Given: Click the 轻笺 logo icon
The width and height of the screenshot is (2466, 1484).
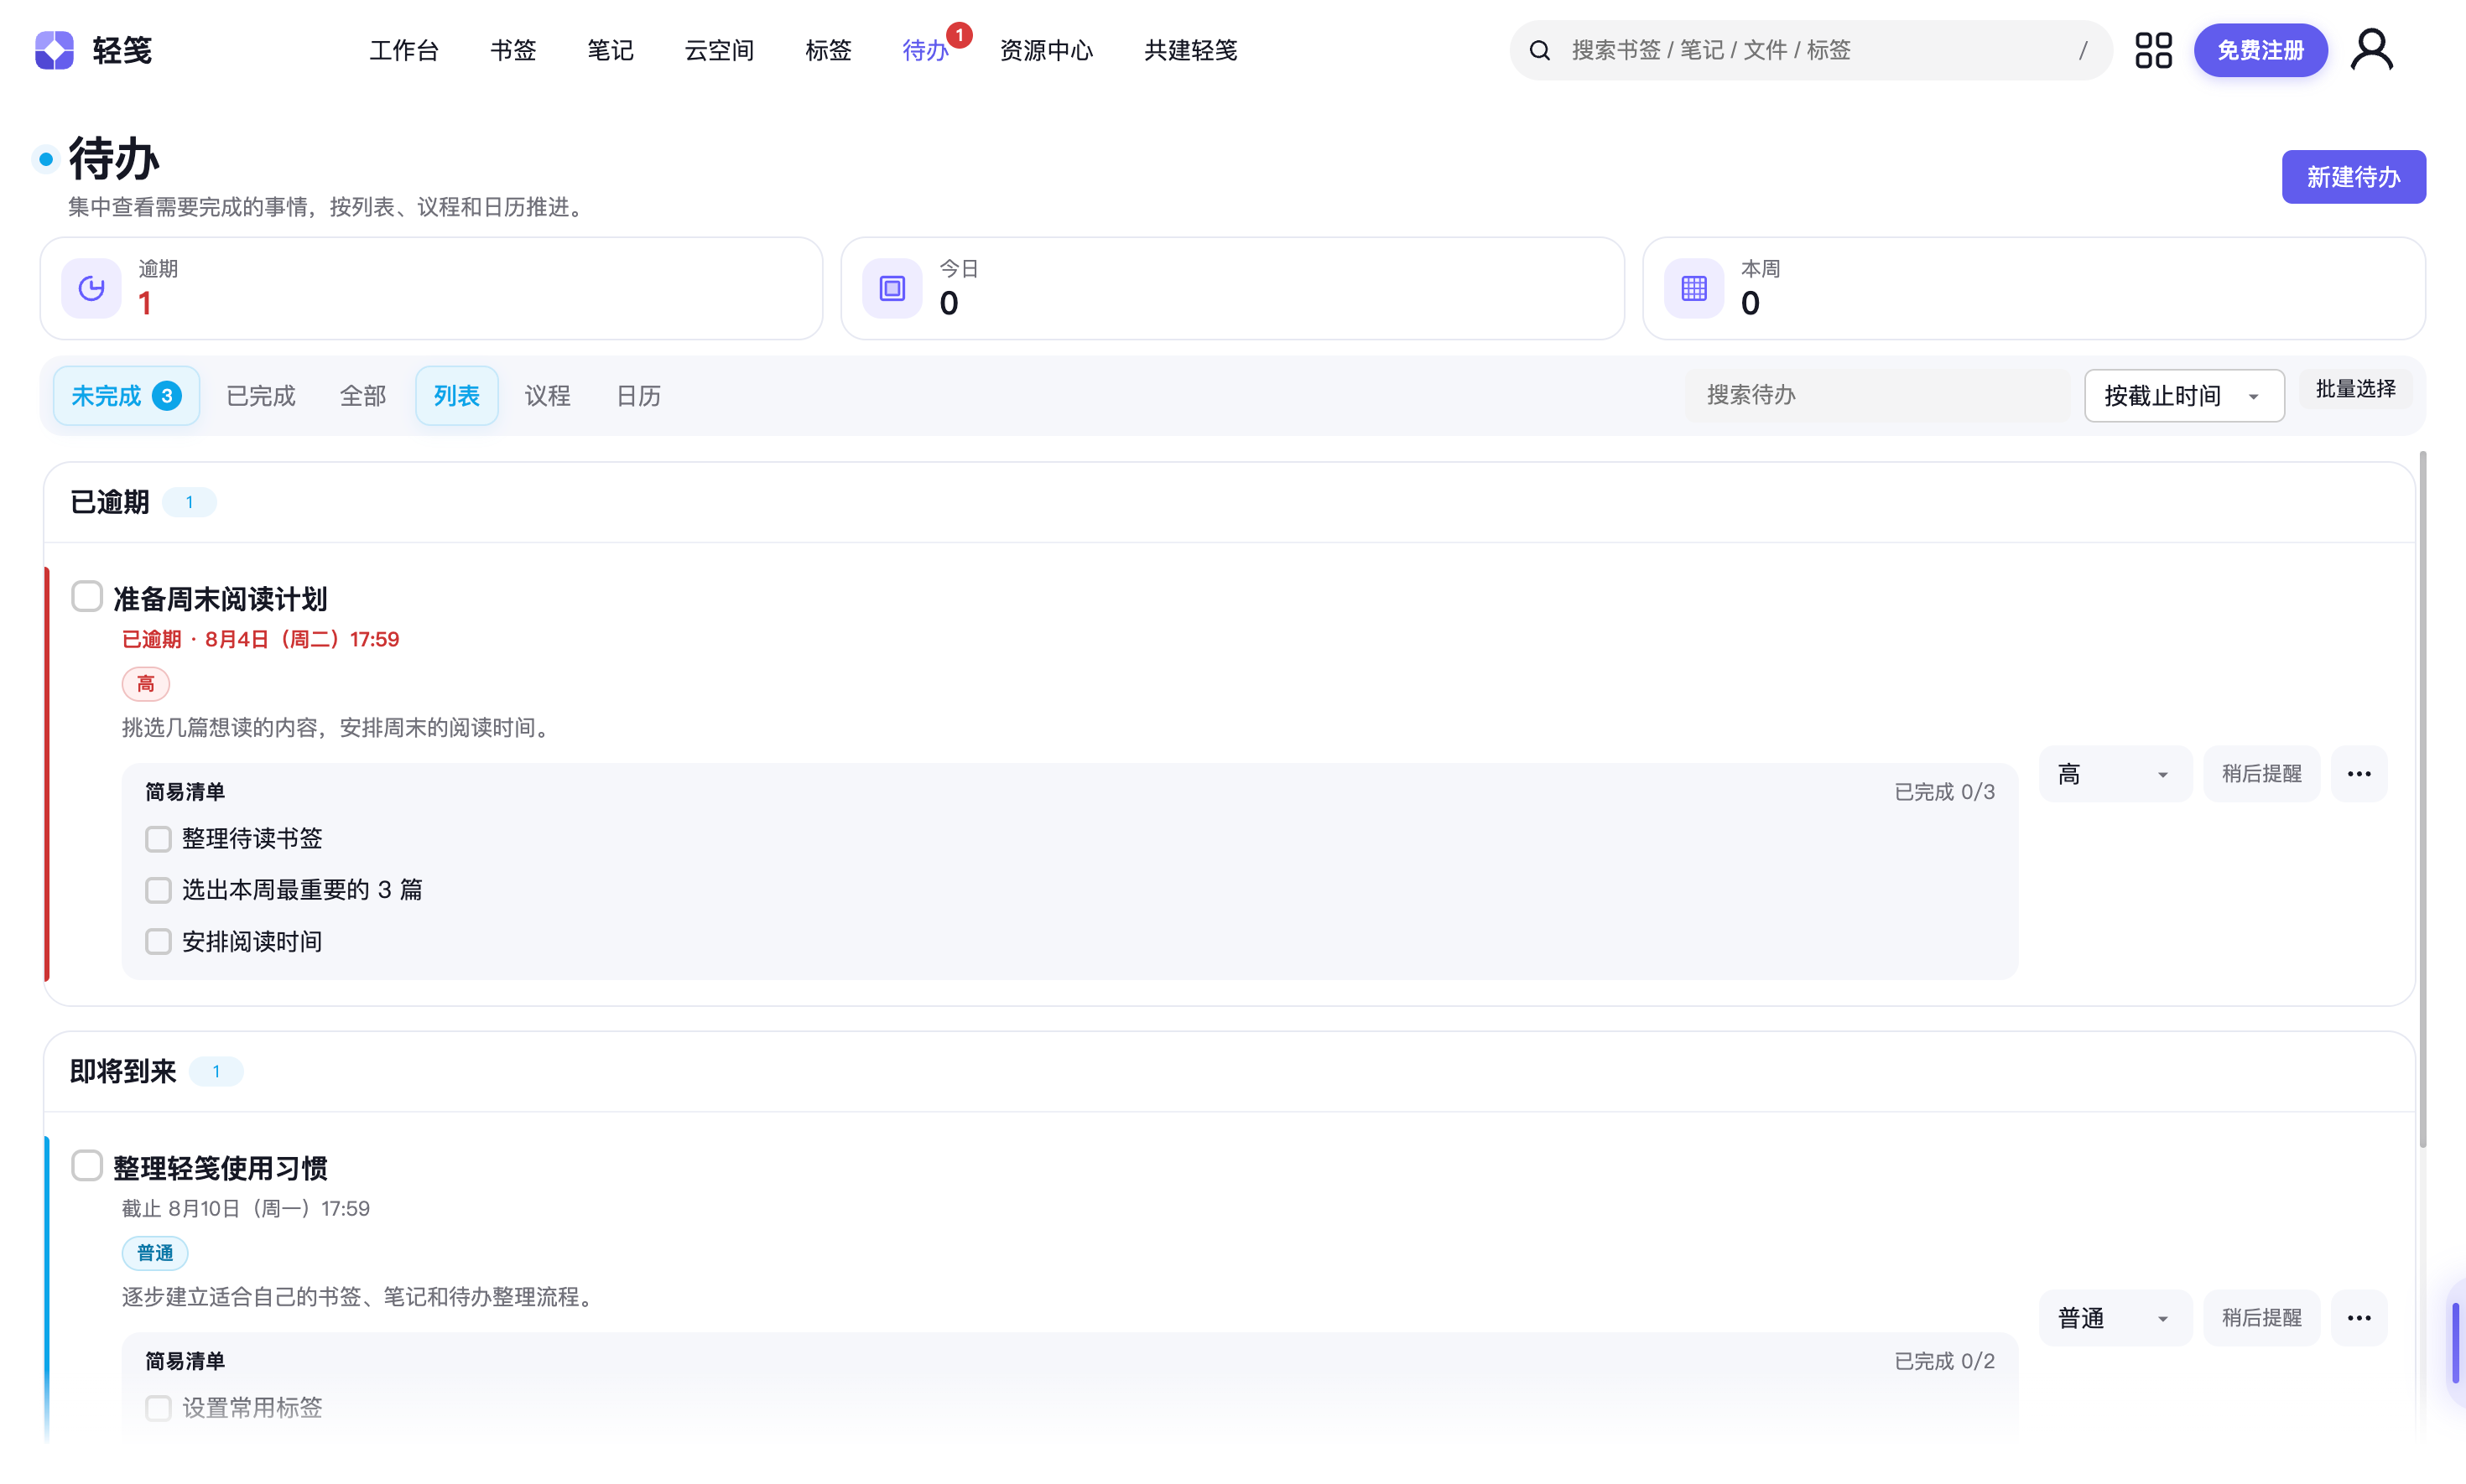Looking at the screenshot, I should pos(54,50).
